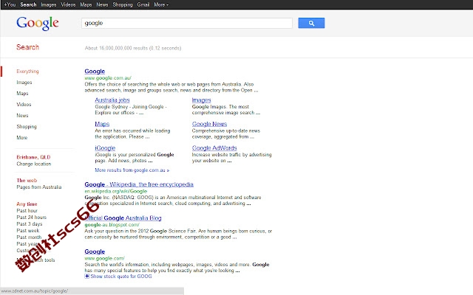473x295 pixels.
Task: Open Gmail in the top bar
Action: tap(143, 4)
